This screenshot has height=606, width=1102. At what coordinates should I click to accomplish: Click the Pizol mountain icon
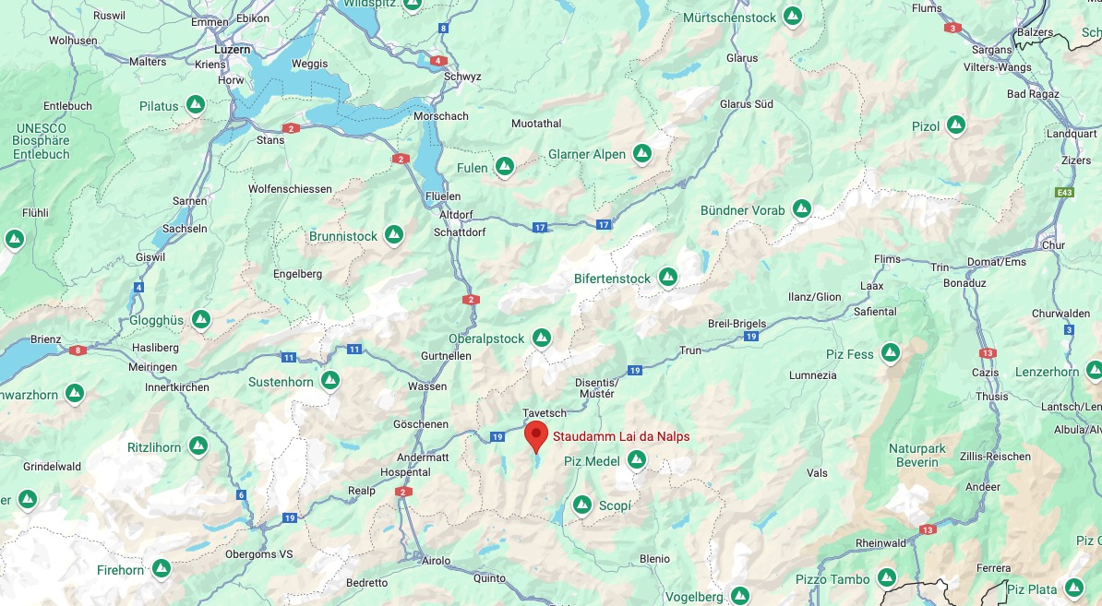tap(955, 125)
